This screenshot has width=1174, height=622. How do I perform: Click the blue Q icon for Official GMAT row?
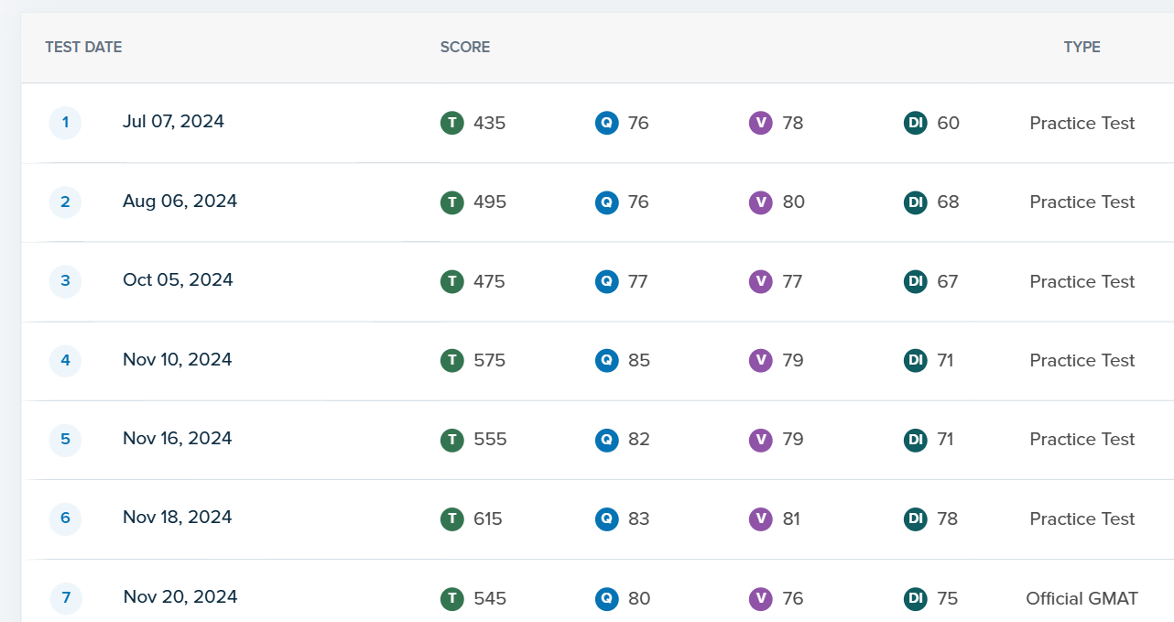[x=606, y=598]
